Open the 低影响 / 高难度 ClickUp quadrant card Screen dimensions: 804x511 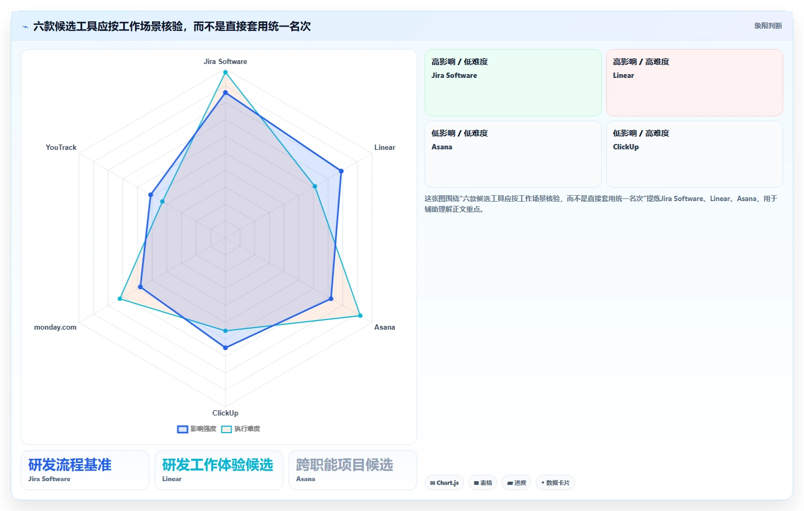[694, 154]
